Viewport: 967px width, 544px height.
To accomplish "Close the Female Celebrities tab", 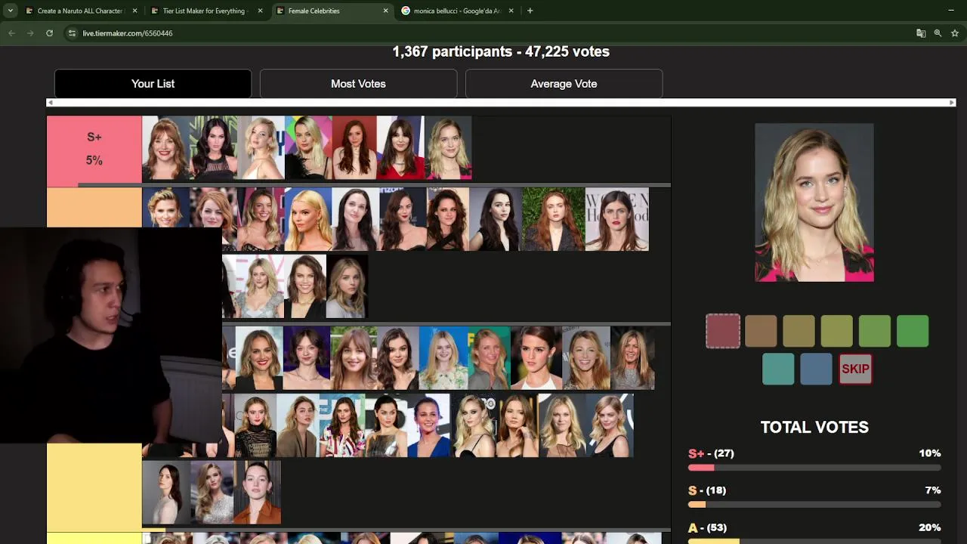I will (386, 11).
